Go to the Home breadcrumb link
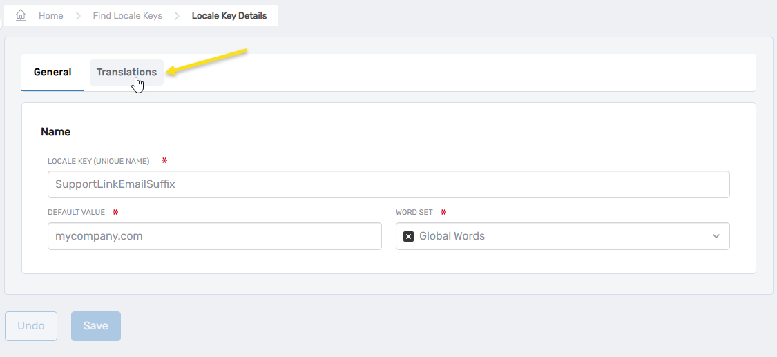The image size is (777, 357). pyautogui.click(x=51, y=16)
